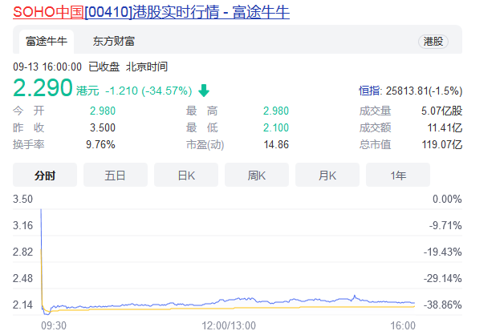The width and height of the screenshot is (504, 335).
Task: Click the 2.14 price axis label
Action: point(22,305)
